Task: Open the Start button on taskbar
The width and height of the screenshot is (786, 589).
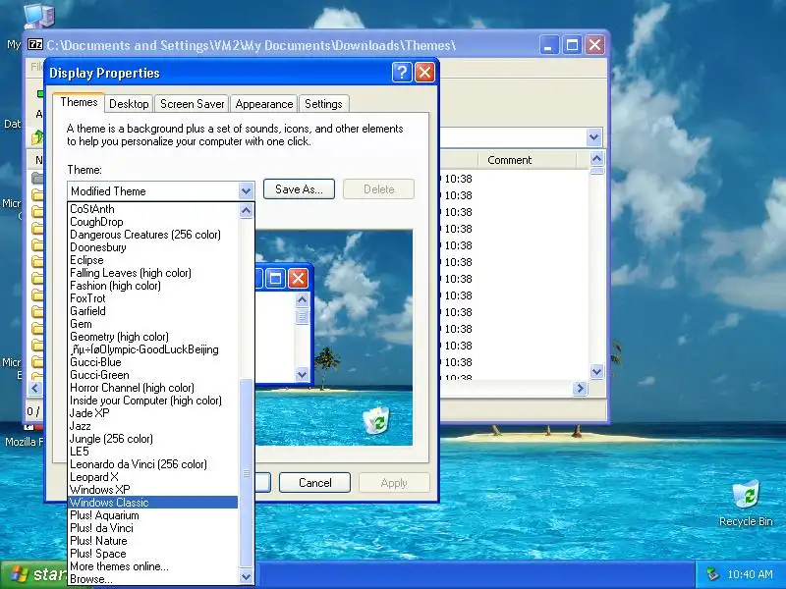Action: [35, 574]
